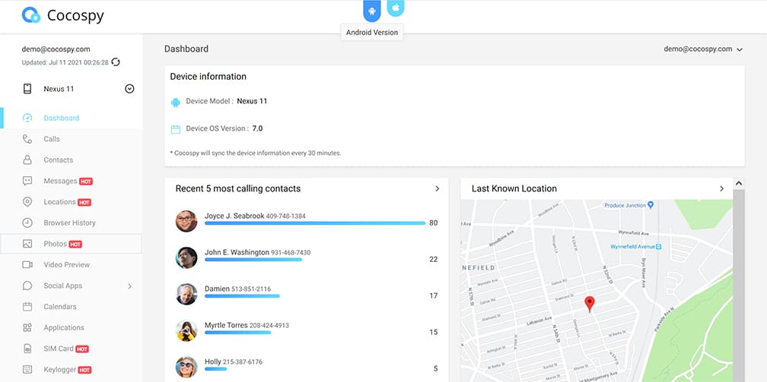Click the Video Preview camera icon

(x=27, y=265)
